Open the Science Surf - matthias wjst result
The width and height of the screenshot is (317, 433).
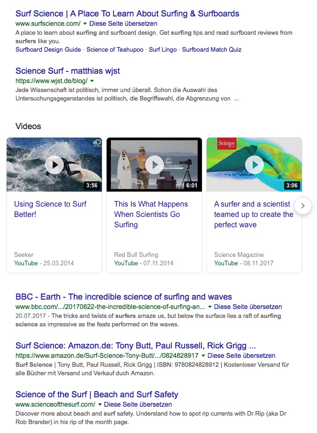tap(68, 71)
